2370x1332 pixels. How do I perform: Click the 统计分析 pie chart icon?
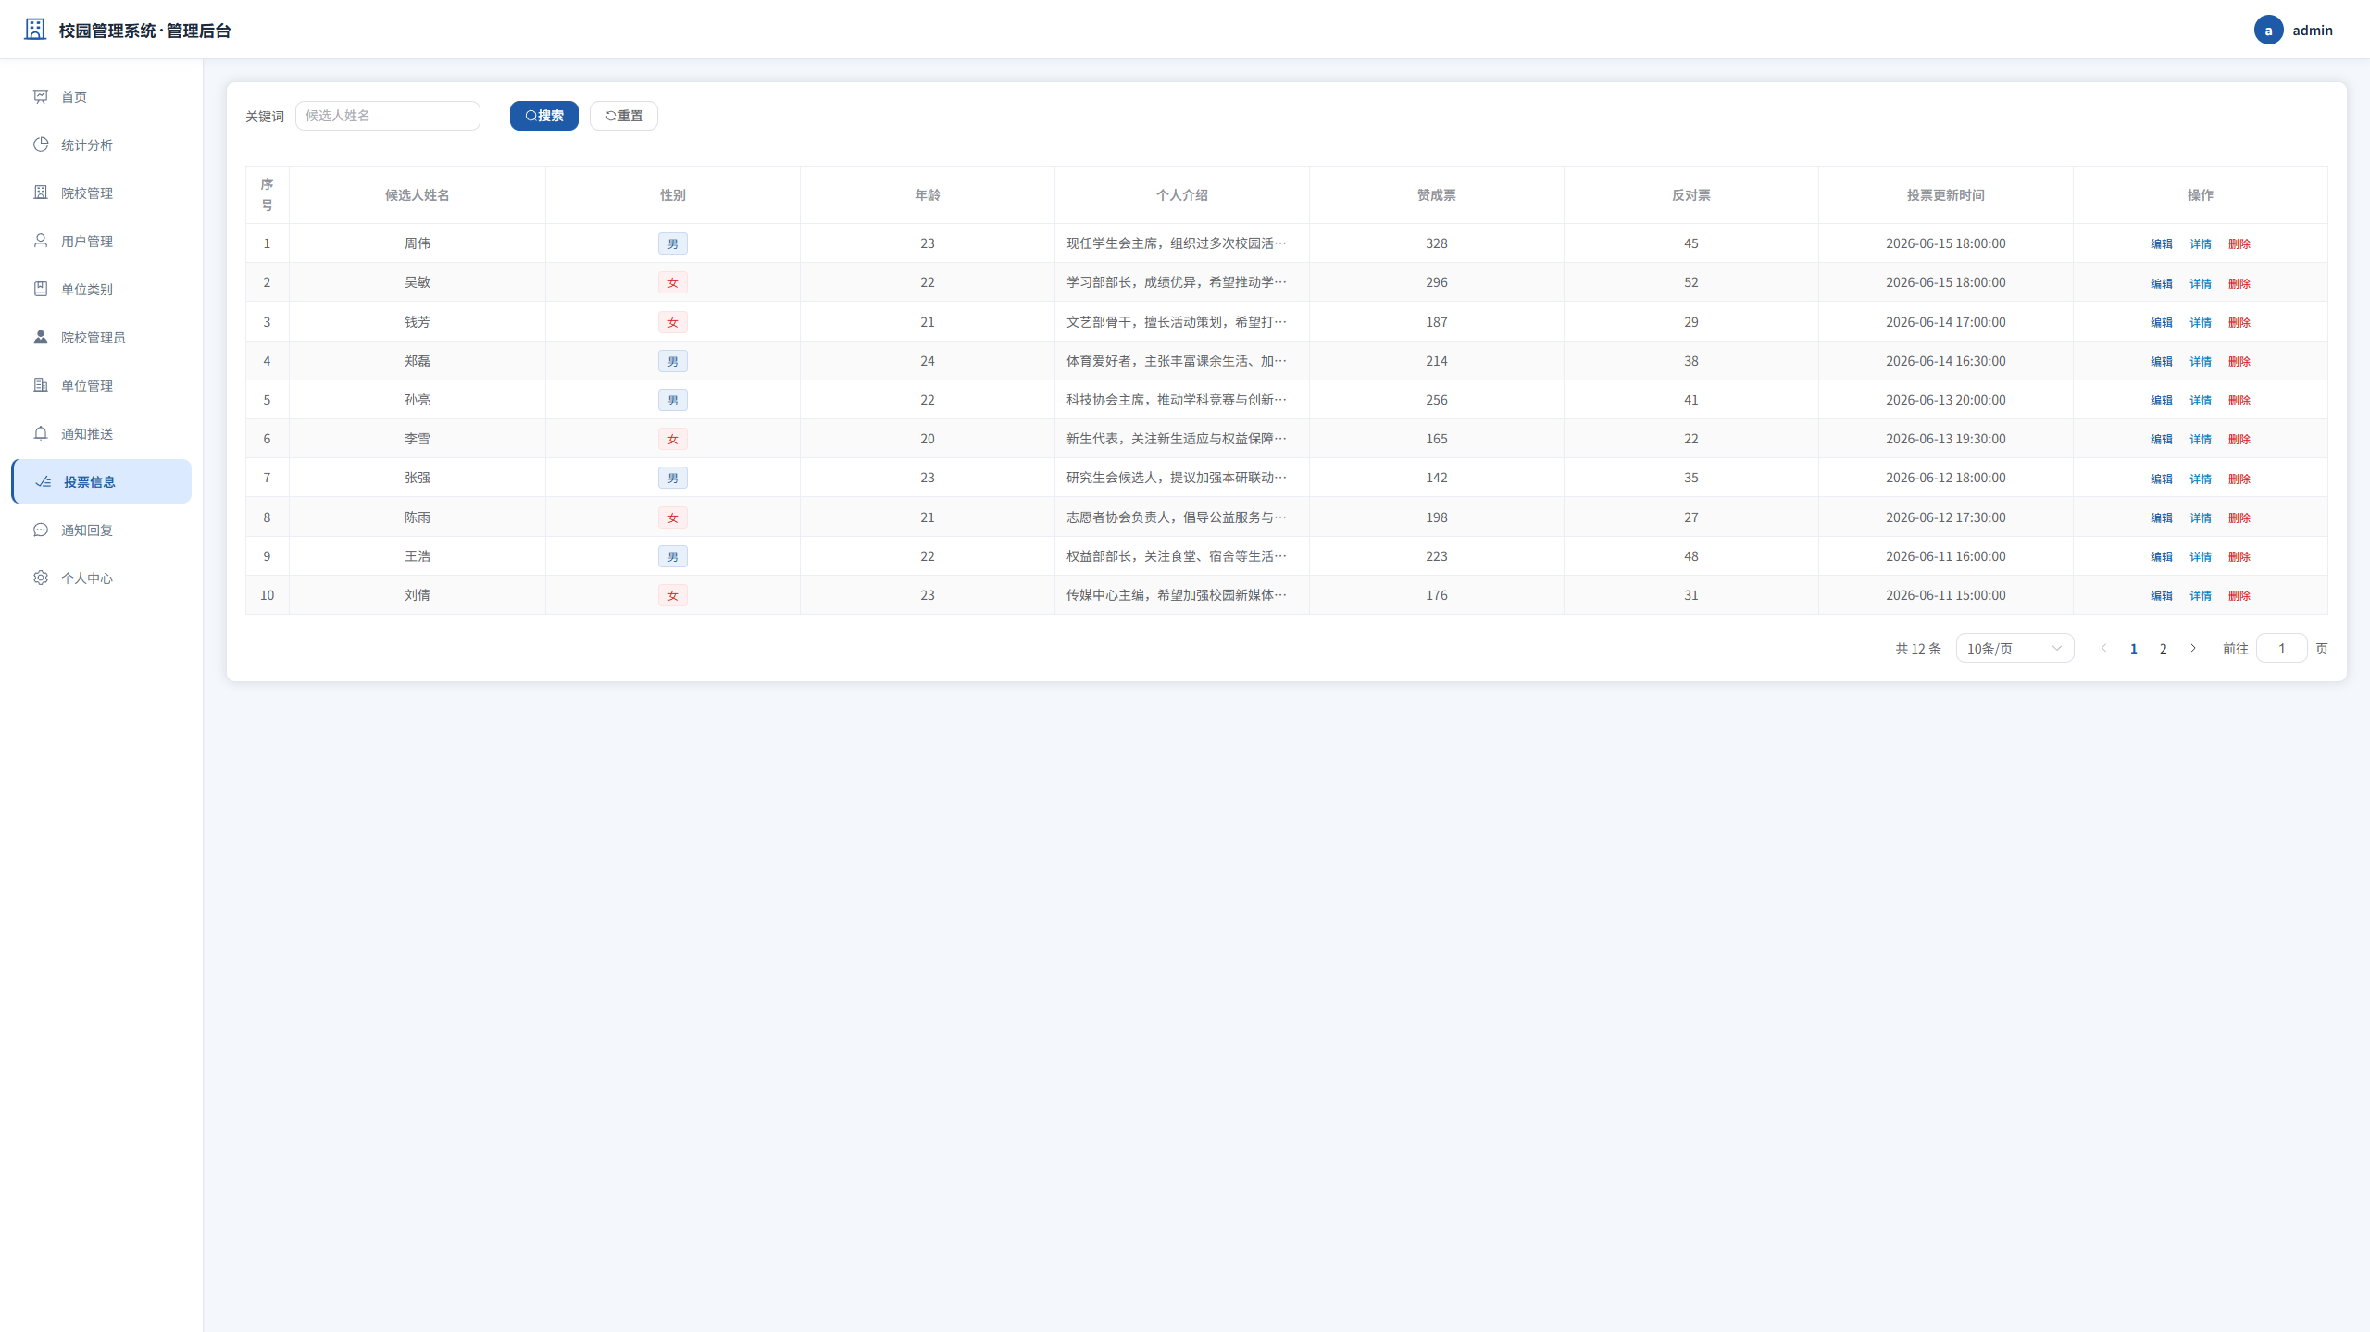click(x=41, y=144)
